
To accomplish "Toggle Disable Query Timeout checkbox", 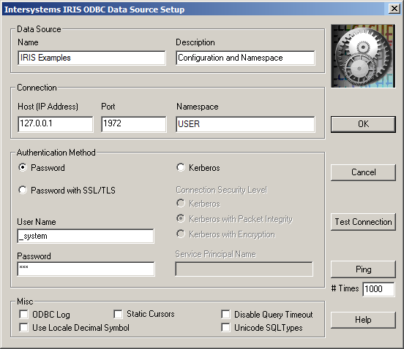I will (225, 314).
